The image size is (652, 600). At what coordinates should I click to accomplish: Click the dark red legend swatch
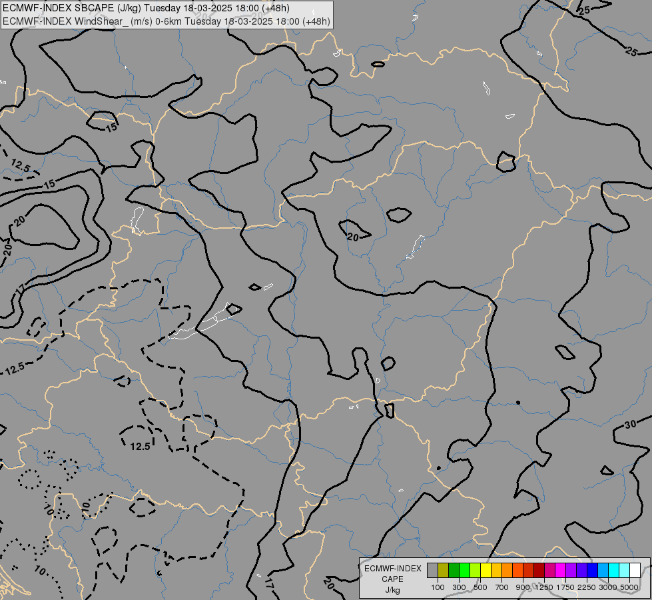click(539, 570)
